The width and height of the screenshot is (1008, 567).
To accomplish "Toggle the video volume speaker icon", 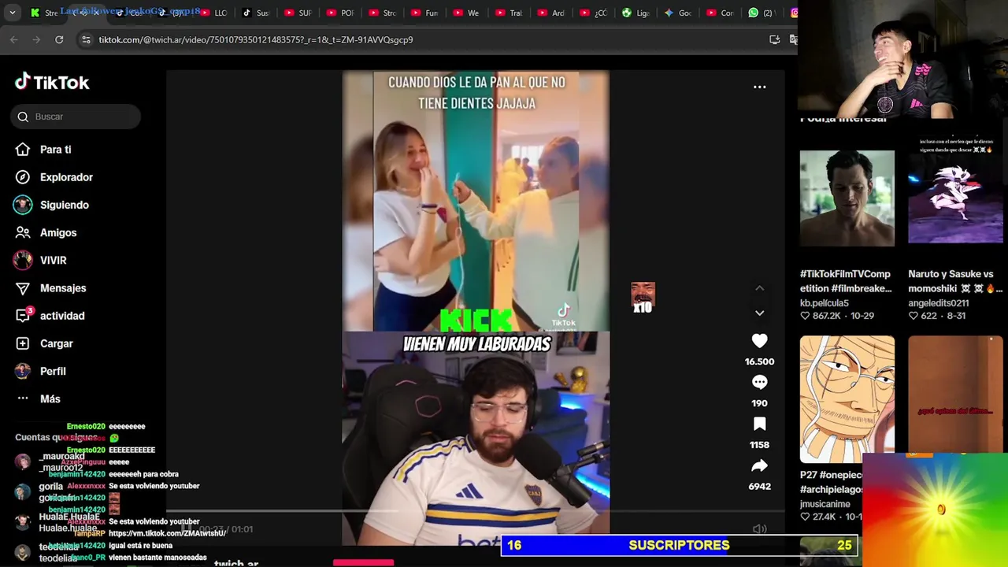I will 759,529.
